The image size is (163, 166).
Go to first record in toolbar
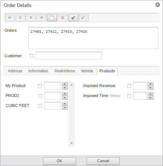click(x=10, y=18)
